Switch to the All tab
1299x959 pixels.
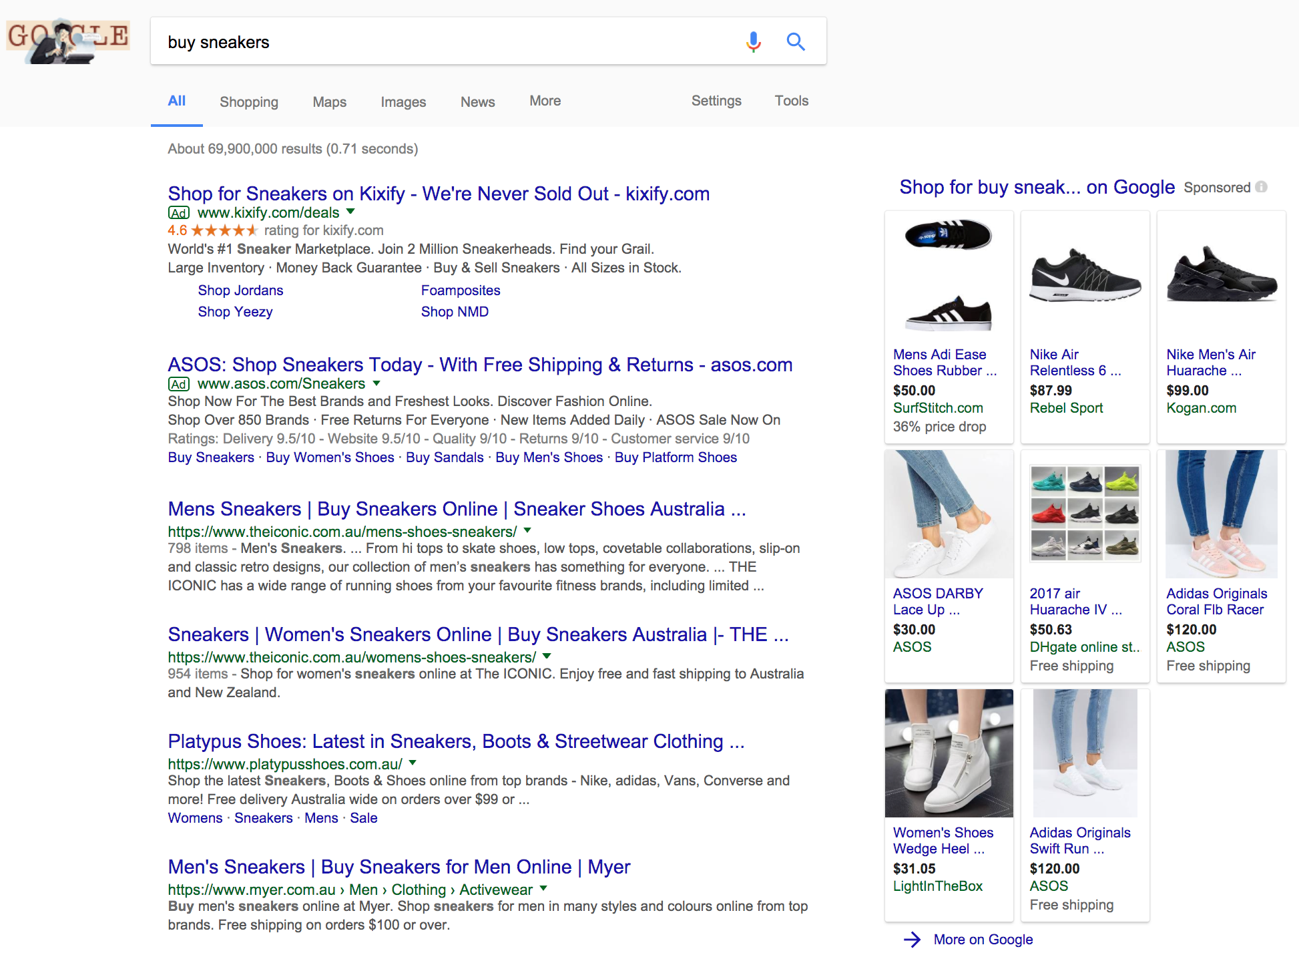(x=177, y=101)
